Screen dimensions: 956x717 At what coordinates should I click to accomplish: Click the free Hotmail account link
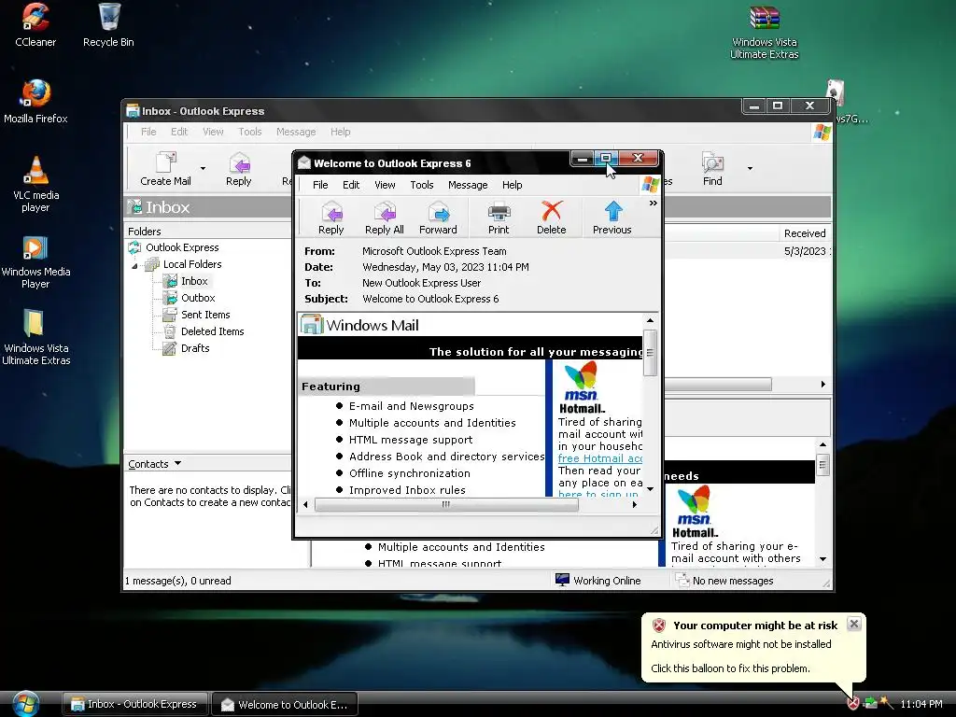tap(600, 458)
